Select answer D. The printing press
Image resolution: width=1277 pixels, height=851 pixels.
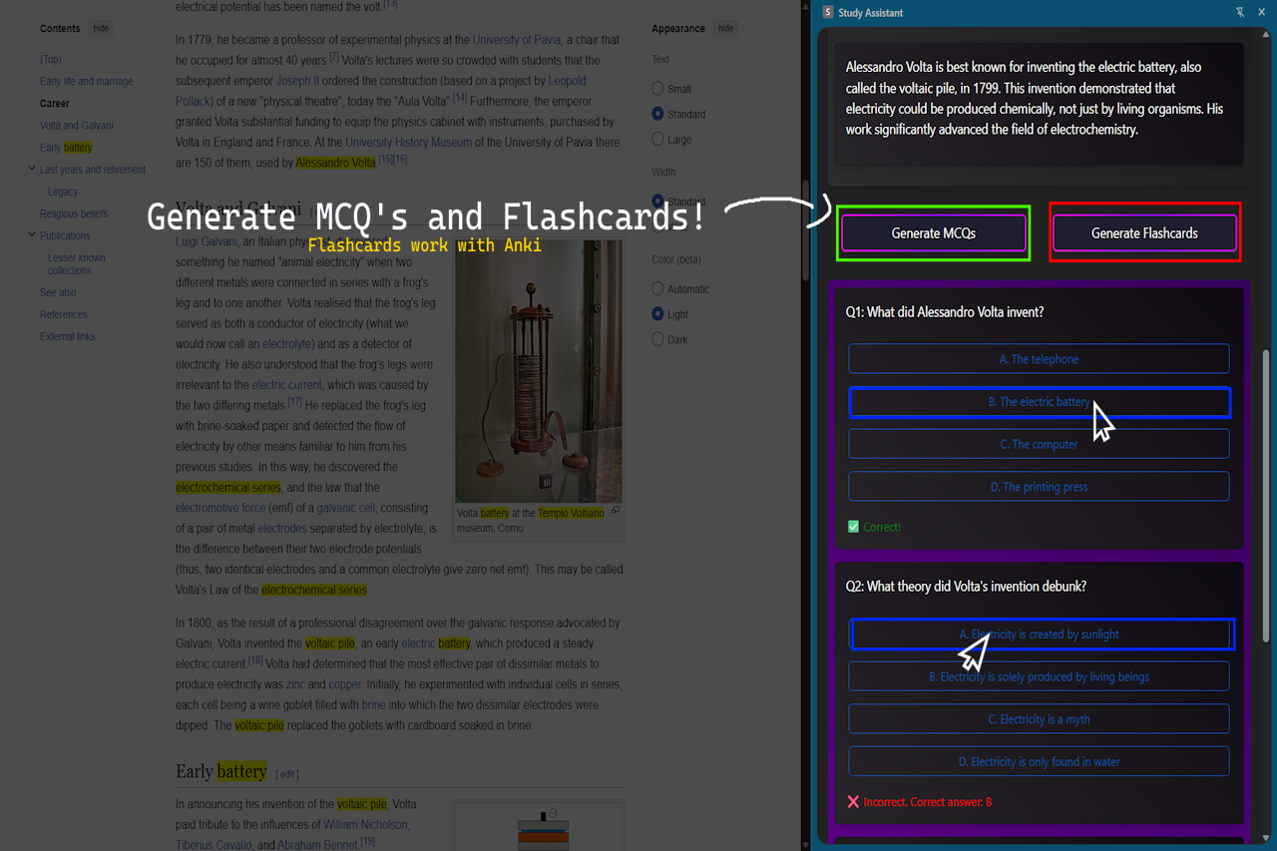tap(1039, 487)
